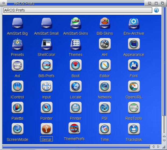Image resolution: width=167 pixels, height=150 pixels.
Task: Open the BiB-Skins drawer icon
Action: click(x=105, y=24)
